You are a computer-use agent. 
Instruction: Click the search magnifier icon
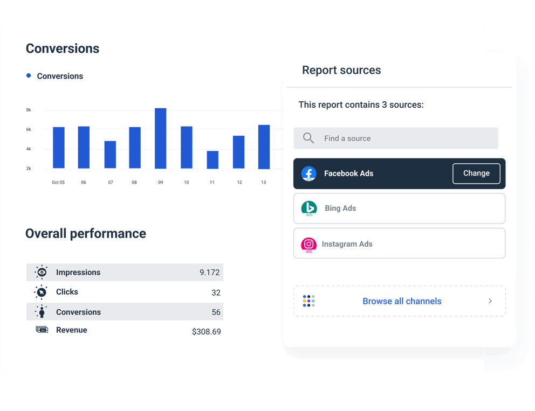point(308,138)
